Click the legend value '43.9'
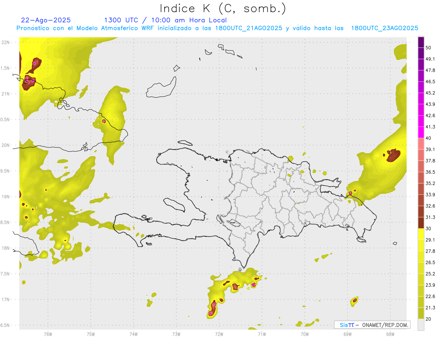The image size is (438, 339). click(430, 104)
